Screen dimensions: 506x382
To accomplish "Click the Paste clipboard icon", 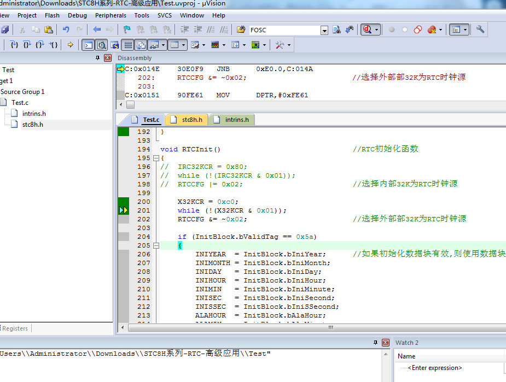I will pos(48,30).
